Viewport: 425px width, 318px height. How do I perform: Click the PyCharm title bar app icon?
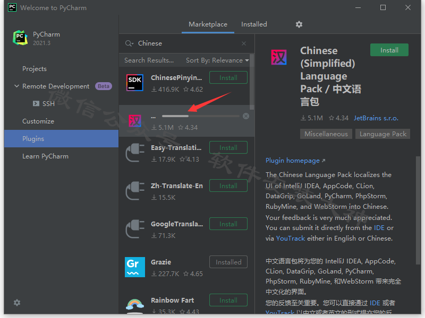[x=12, y=7]
